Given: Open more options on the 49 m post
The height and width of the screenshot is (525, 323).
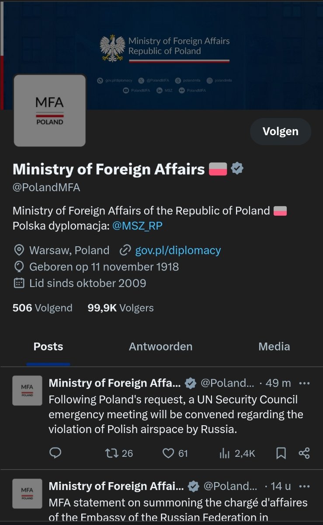Looking at the screenshot, I should pos(304,383).
